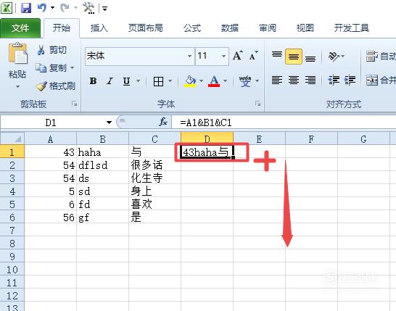This screenshot has height=311, width=396.
Task: Click the Redo arrow icon
Action: pos(65,7)
